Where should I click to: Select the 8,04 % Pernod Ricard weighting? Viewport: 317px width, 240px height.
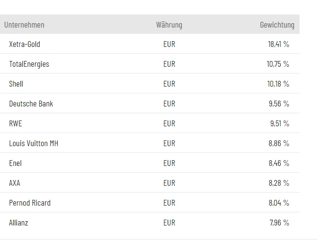tap(279, 203)
